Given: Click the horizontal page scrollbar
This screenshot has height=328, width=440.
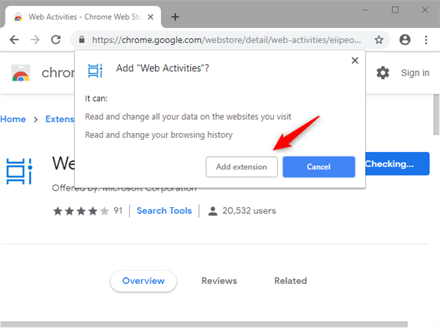Looking at the screenshot, I should (x=204, y=325).
